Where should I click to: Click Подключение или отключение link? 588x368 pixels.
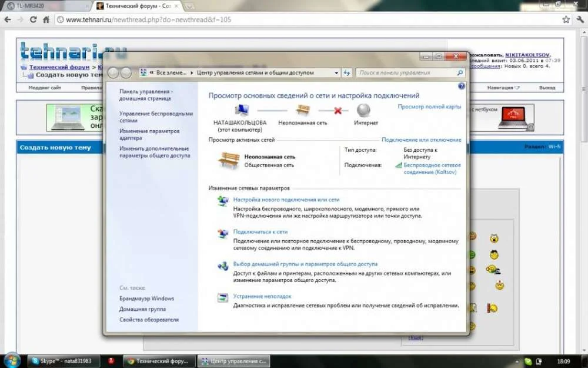point(421,140)
